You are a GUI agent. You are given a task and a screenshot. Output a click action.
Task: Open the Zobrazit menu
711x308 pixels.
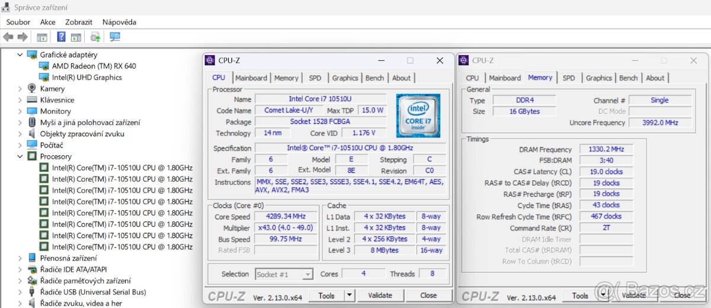click(x=79, y=22)
